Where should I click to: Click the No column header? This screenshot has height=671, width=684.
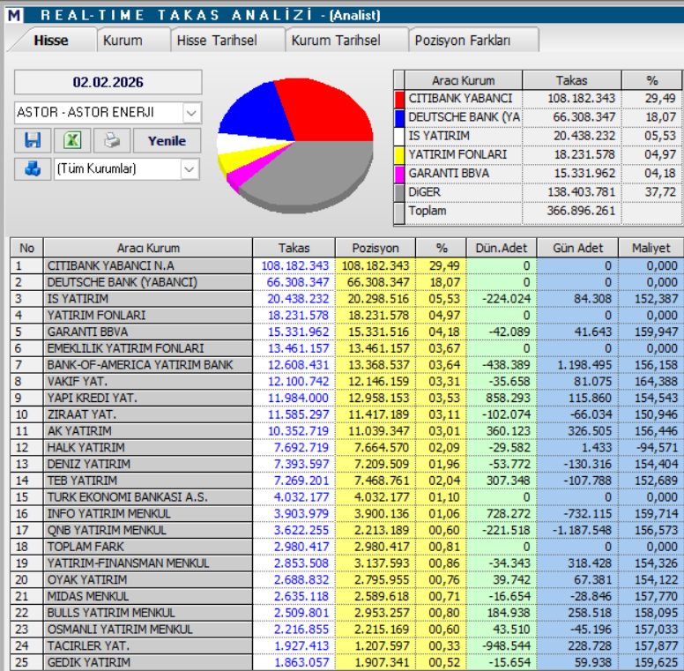point(26,248)
